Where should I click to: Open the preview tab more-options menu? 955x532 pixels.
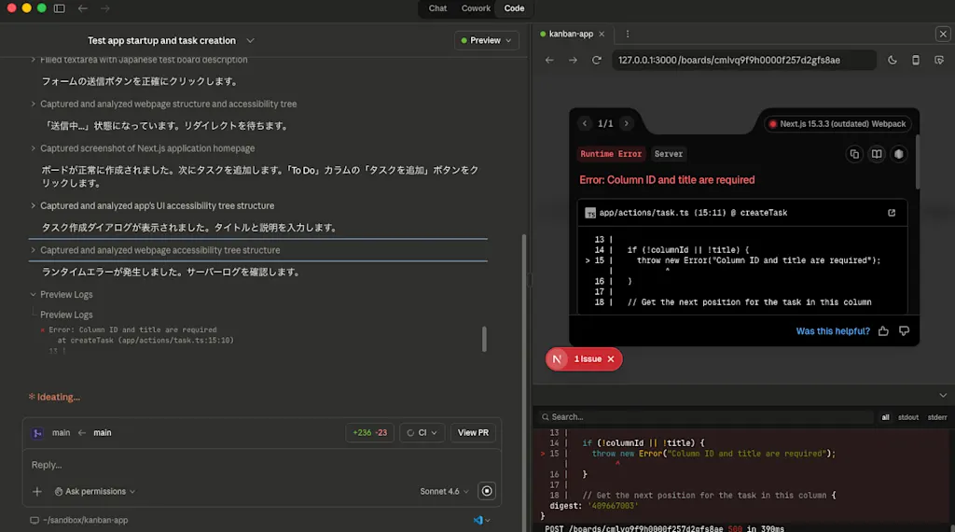[x=628, y=35]
